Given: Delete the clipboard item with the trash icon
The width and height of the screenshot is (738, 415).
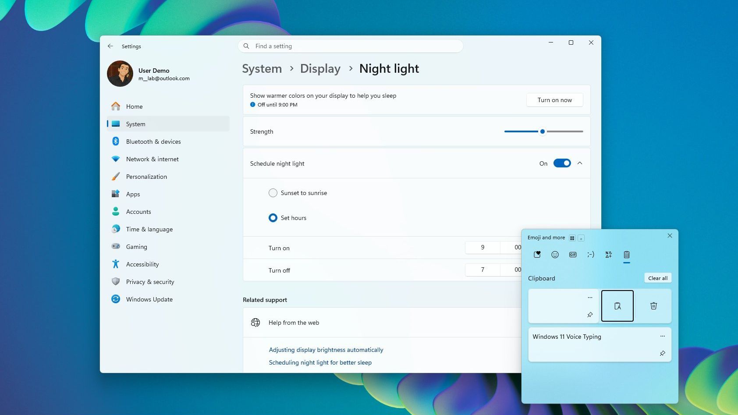Looking at the screenshot, I should [x=653, y=306].
